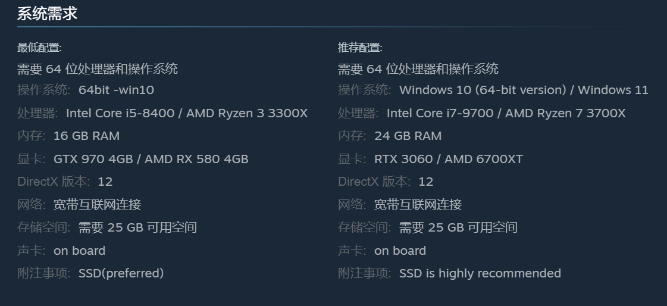Viewport: 667px width, 306px height.
Task: Click 需要 64 位处理器和操作系统 under 推荐配置
Action: coord(418,69)
